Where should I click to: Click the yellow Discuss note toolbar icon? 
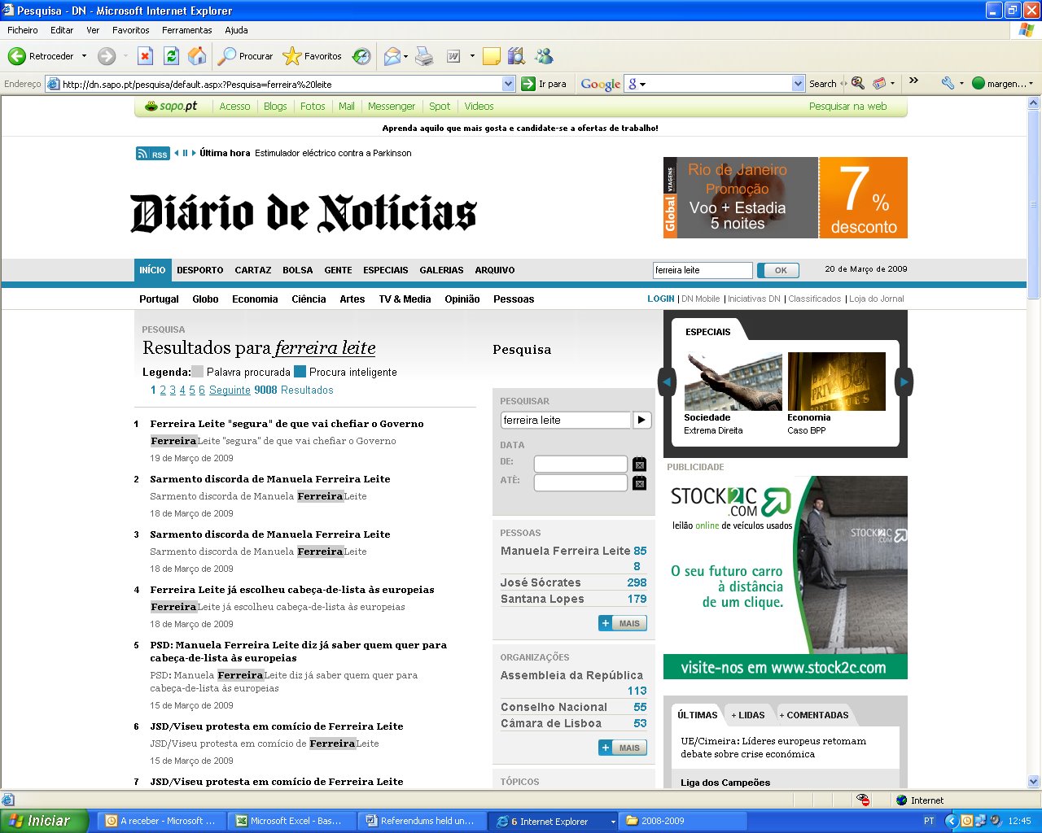491,56
